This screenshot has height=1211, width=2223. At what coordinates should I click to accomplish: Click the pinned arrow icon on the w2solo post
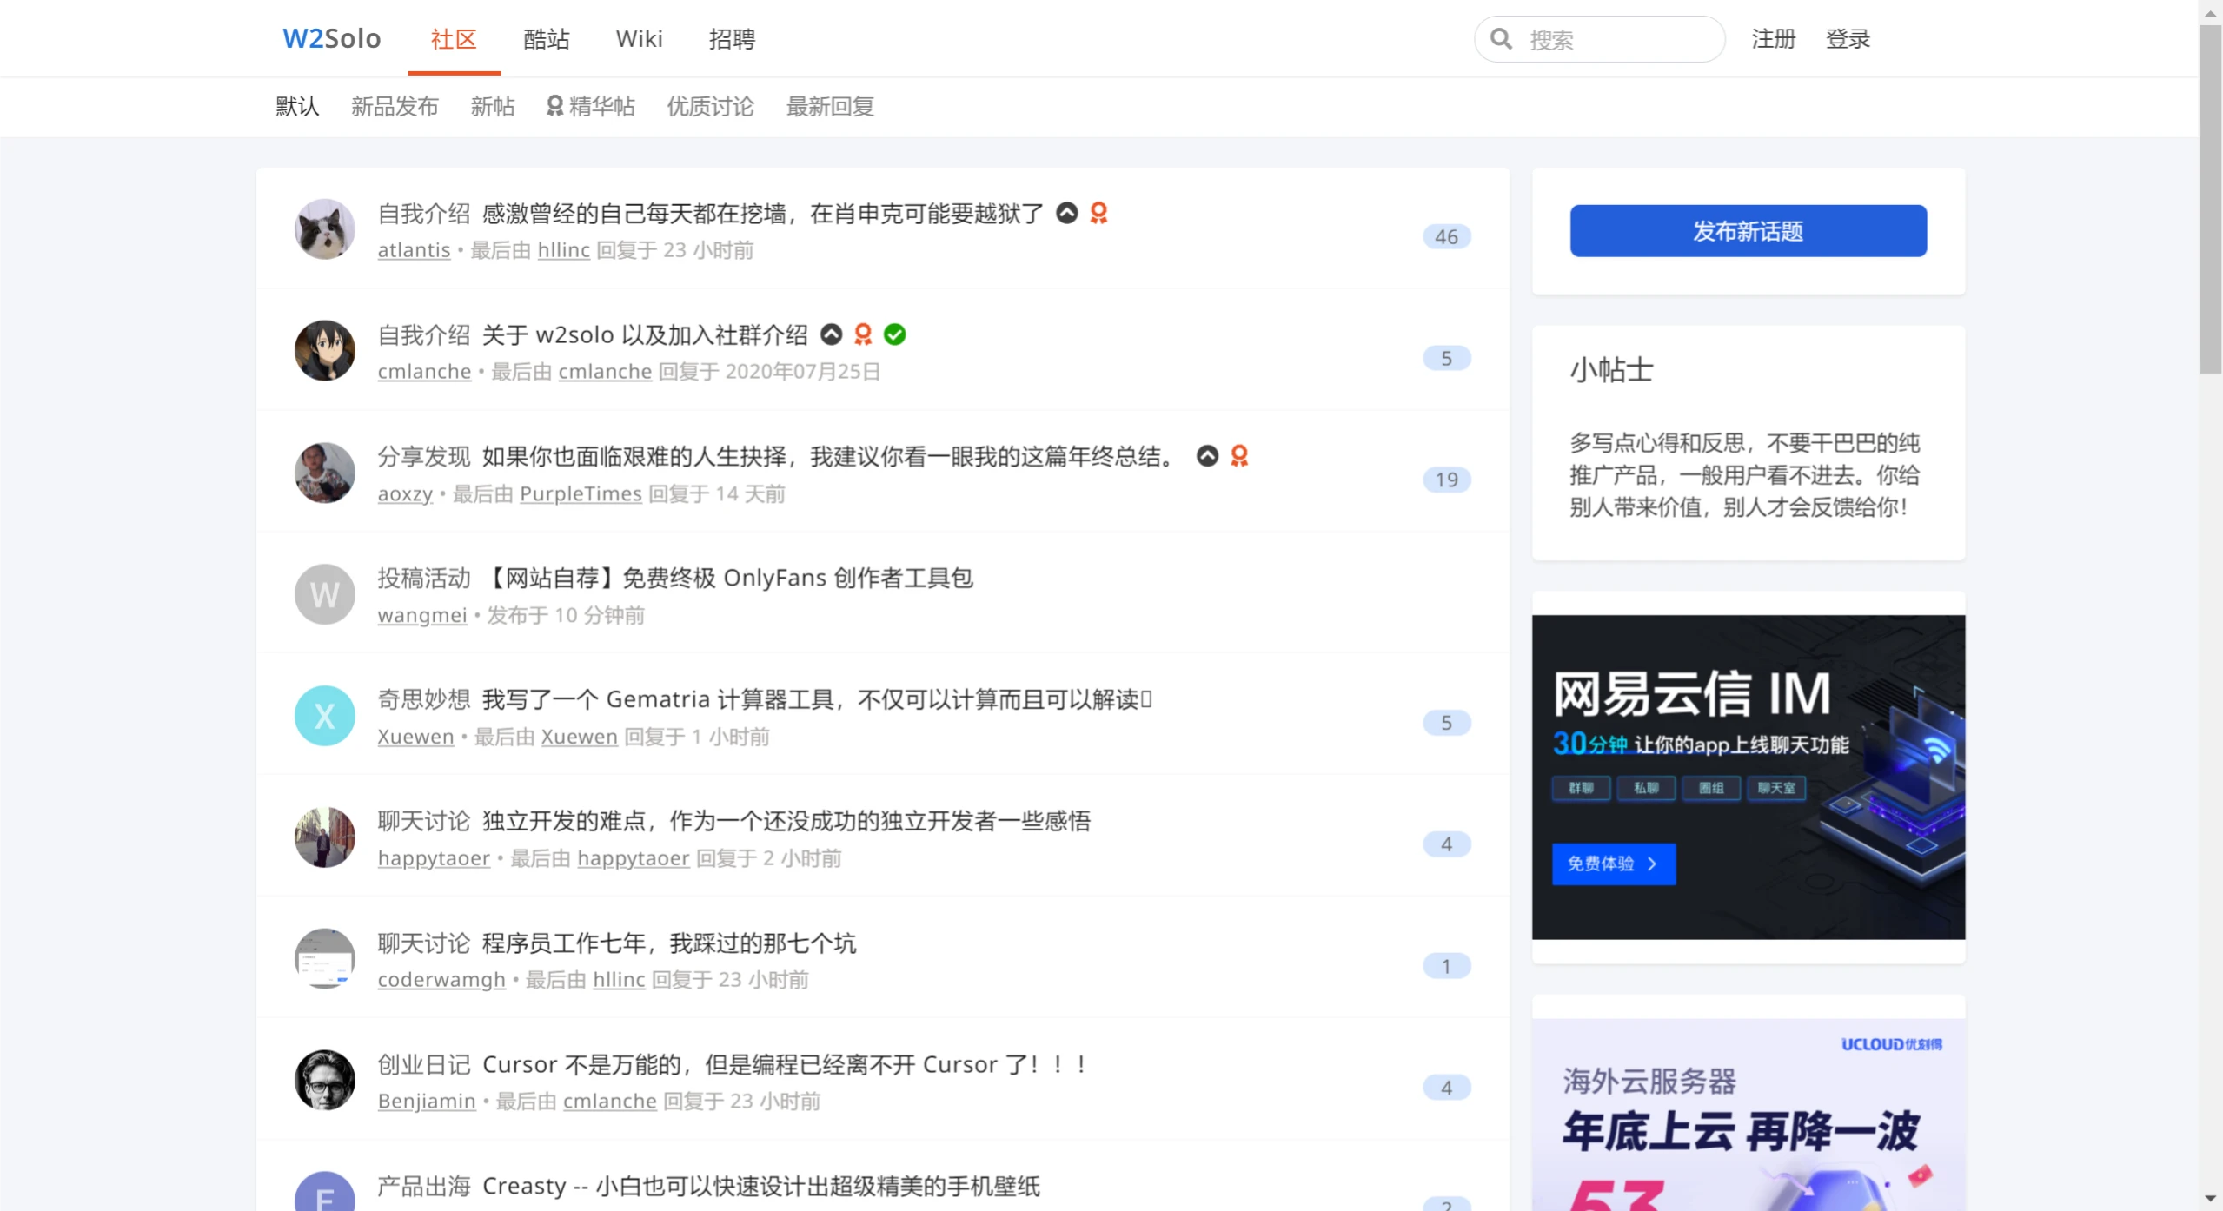(x=832, y=334)
